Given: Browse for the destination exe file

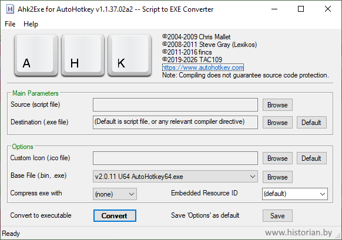Looking at the screenshot, I should (277, 123).
